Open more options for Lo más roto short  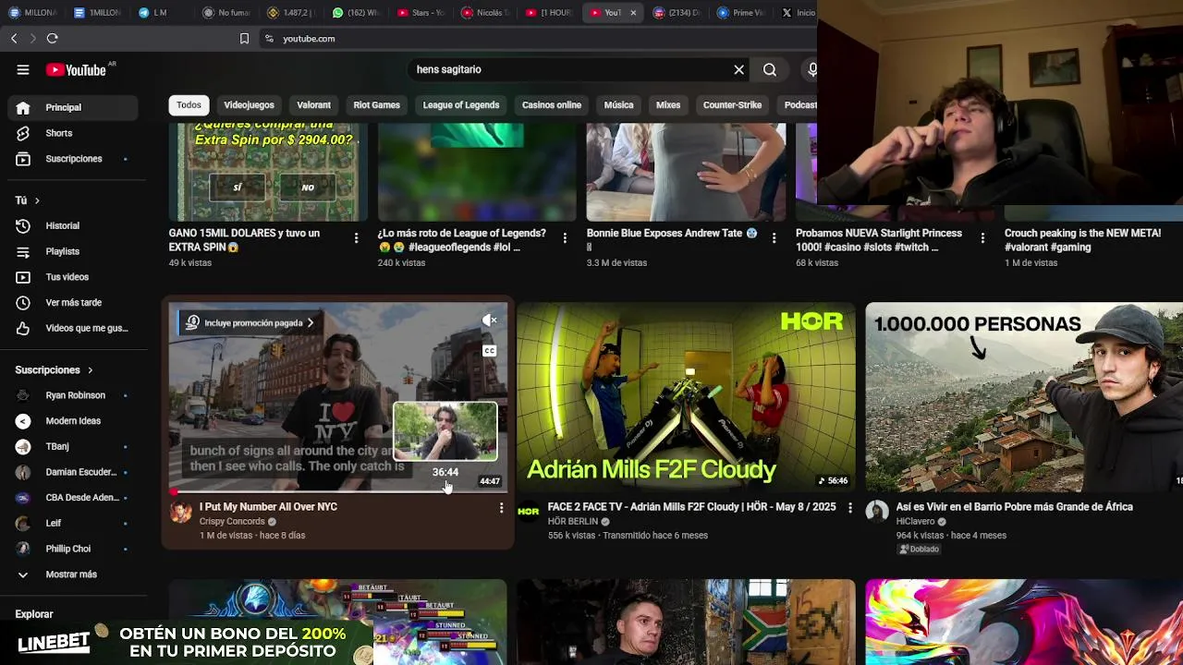[565, 238]
